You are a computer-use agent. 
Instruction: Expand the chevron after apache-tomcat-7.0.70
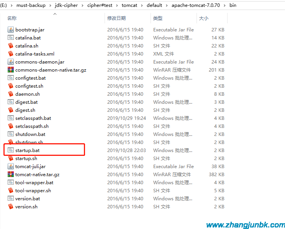pos(224,5)
